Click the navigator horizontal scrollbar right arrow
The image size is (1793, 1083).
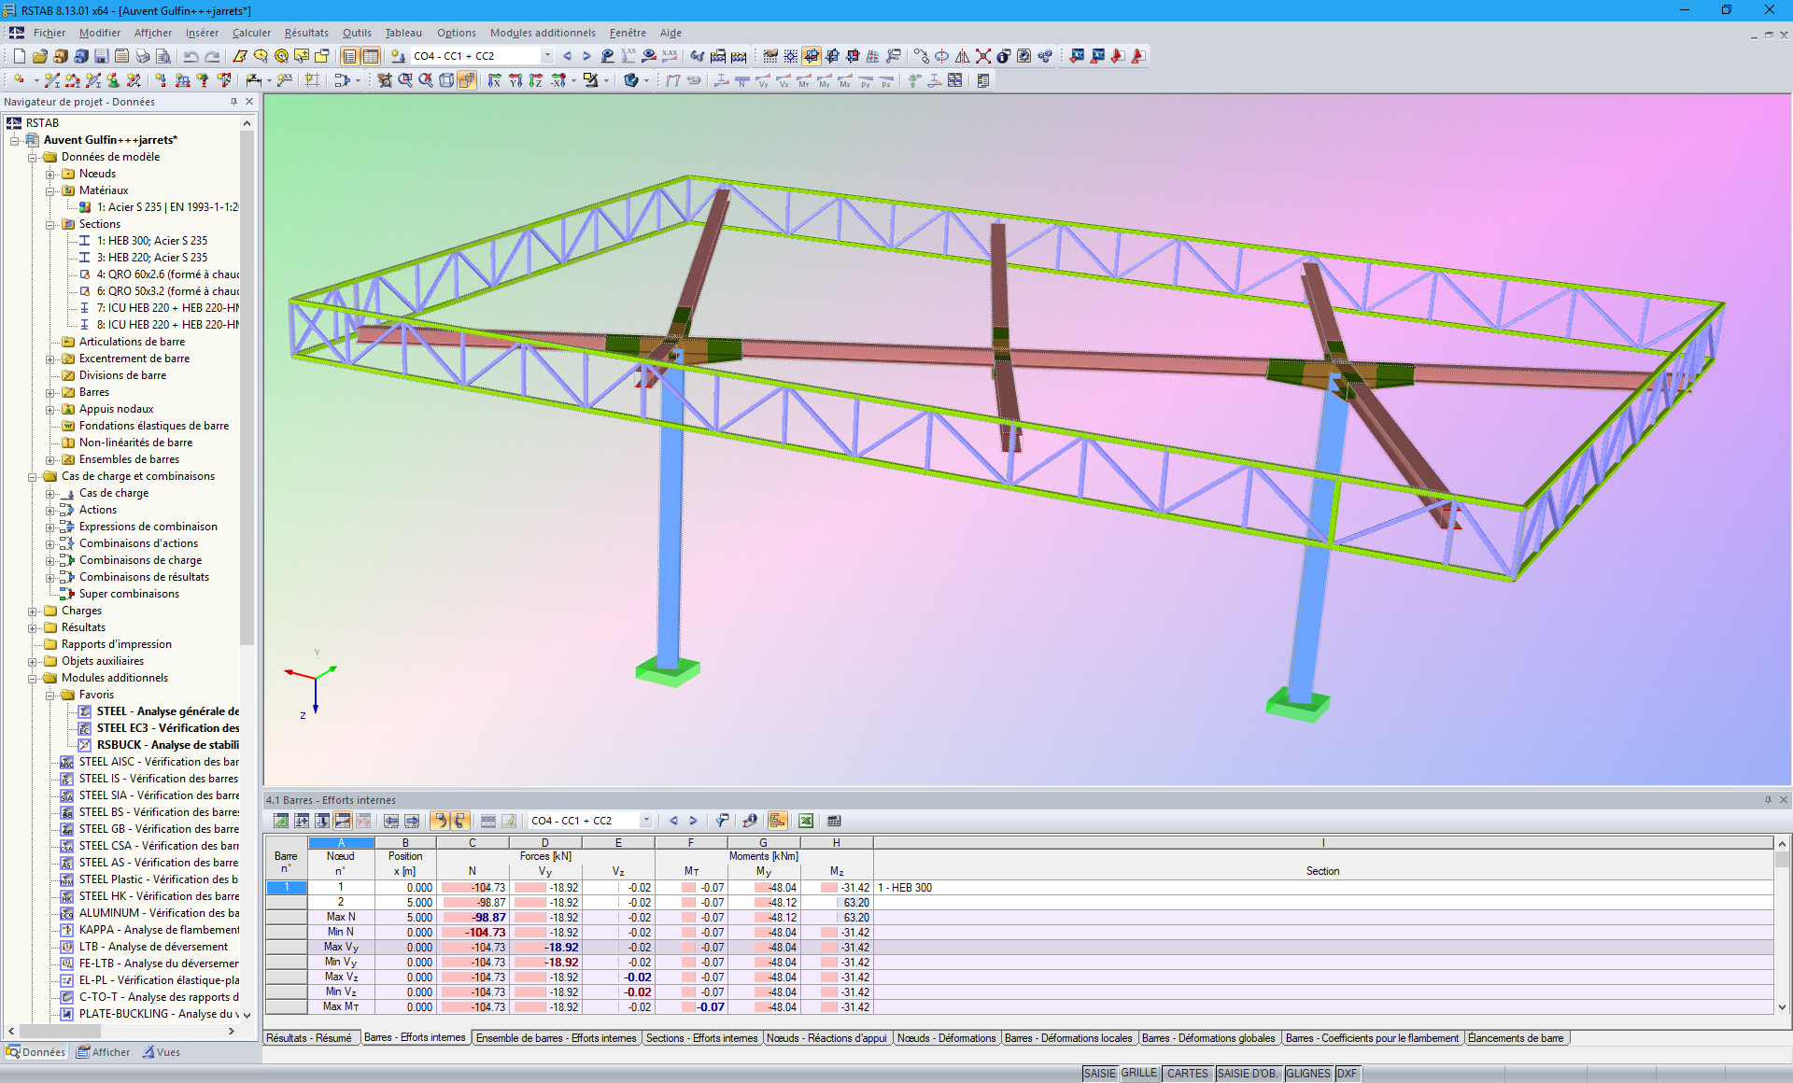(x=232, y=1031)
